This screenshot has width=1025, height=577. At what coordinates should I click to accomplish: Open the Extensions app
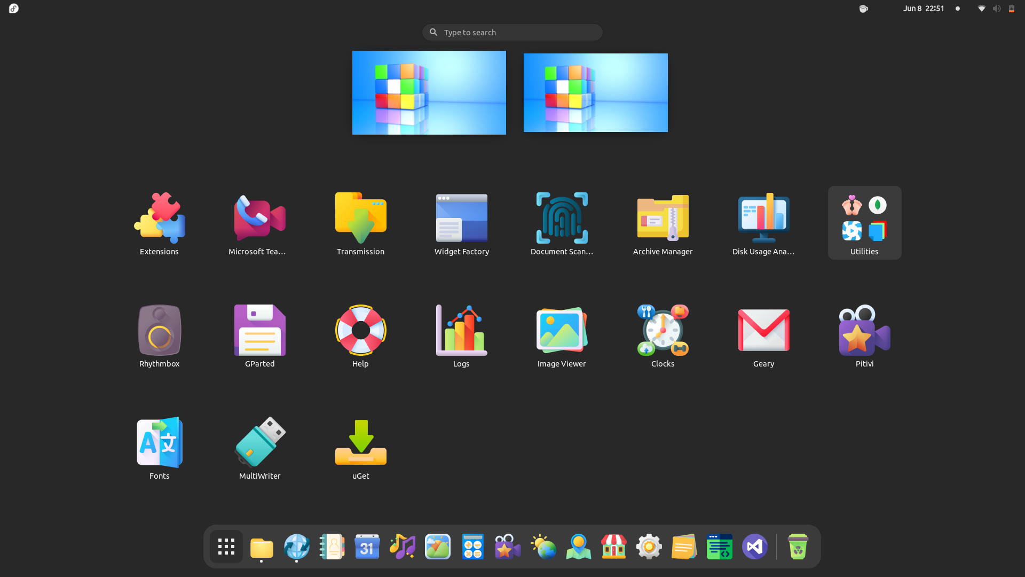click(x=159, y=223)
